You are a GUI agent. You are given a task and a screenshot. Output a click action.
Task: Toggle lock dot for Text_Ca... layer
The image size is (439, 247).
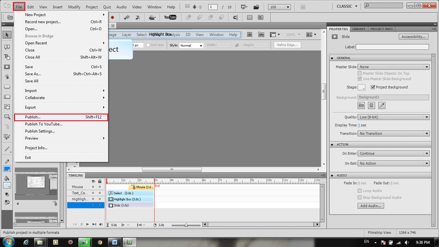[100, 193]
